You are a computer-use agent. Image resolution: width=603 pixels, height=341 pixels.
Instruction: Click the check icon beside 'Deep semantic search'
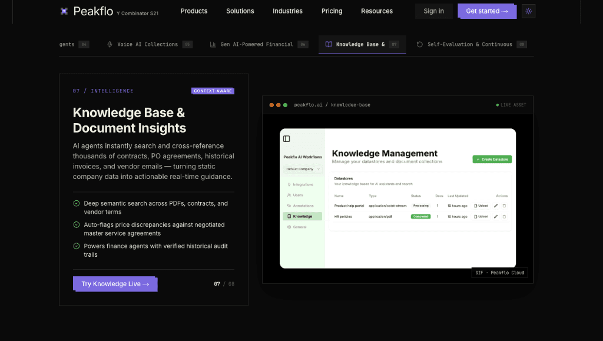77,203
